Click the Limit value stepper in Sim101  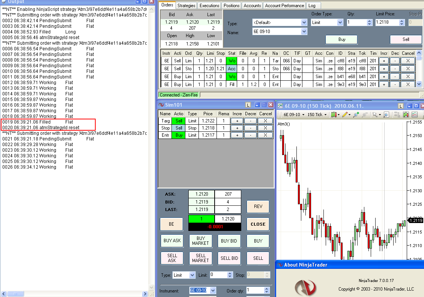230,275
